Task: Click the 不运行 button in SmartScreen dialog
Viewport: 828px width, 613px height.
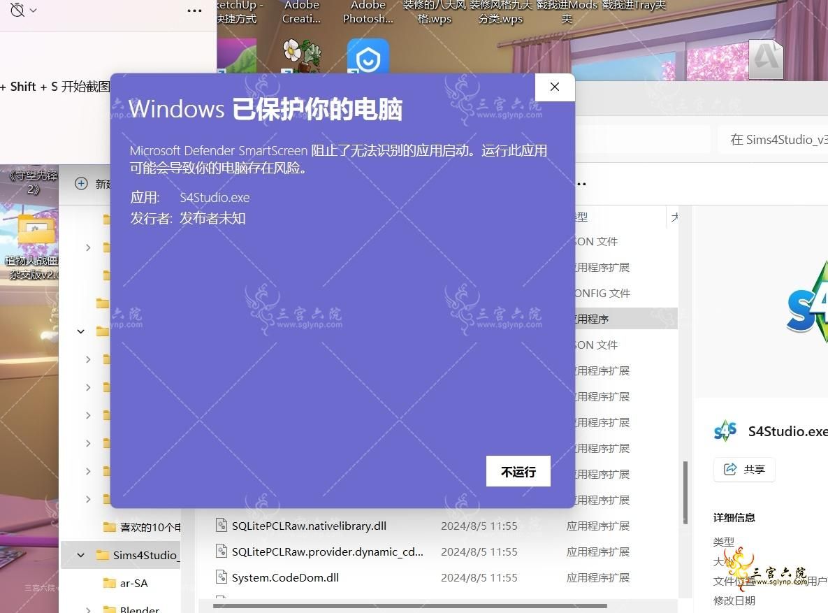Action: (518, 471)
